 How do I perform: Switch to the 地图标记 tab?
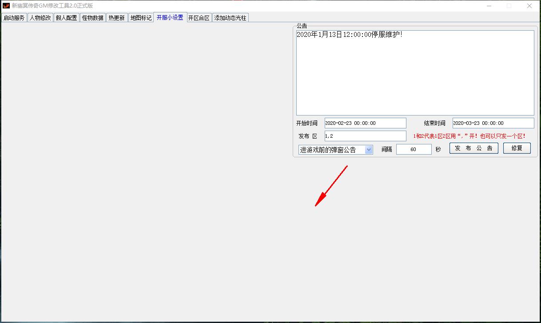[x=141, y=18]
